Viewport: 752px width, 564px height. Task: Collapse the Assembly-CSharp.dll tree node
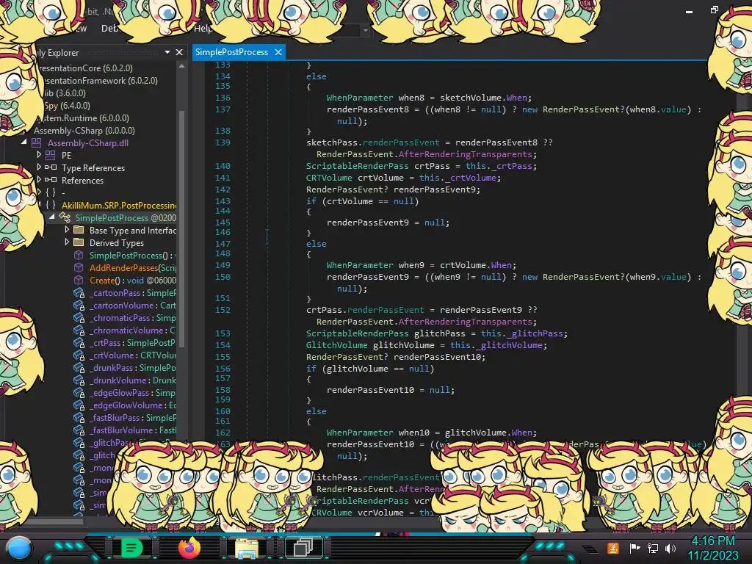tap(24, 142)
